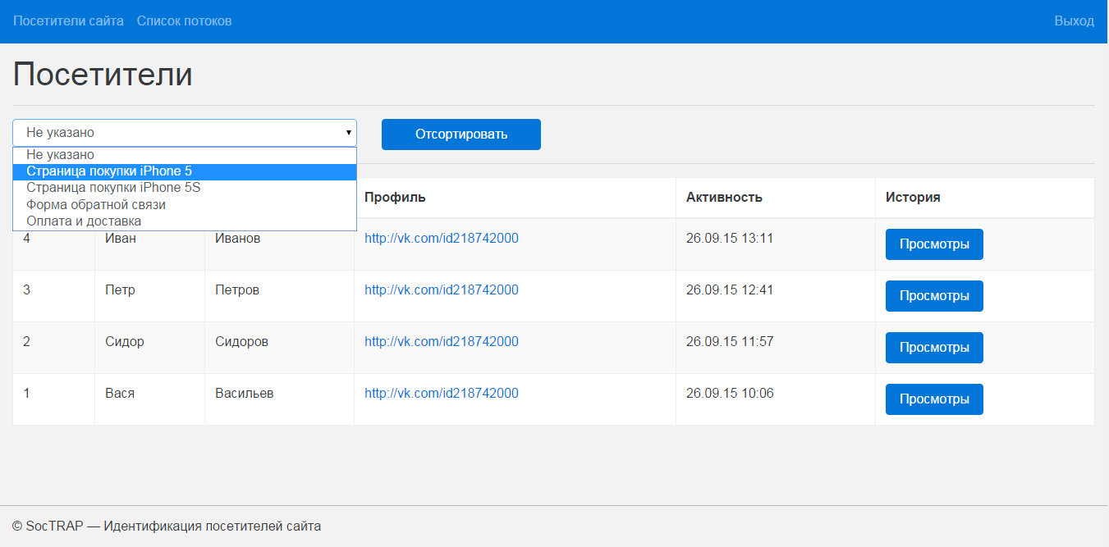1109x547 pixels.
Task: Visit Вася Васильев's VK profile link
Action: [x=442, y=394]
